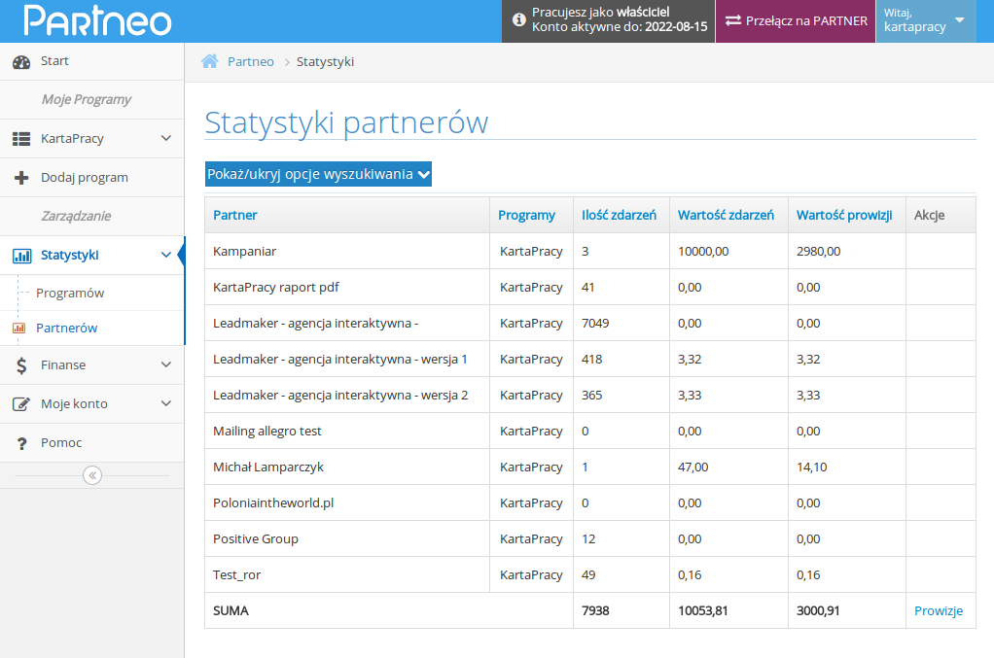Click the Poloniaintheworld.pl partner name
Image resolution: width=994 pixels, height=658 pixels.
[x=273, y=502]
